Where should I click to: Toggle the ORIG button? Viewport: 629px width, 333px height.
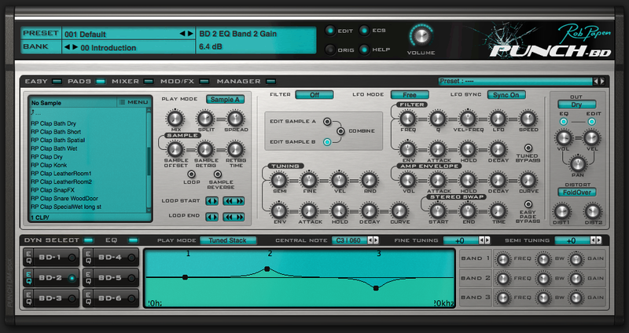330,49
